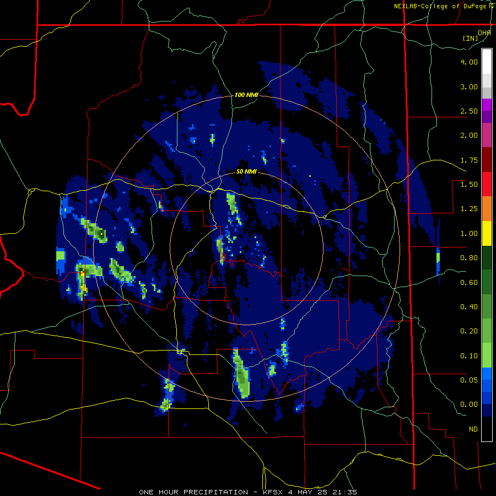
Task: Click the 2.50 legend value
Action: pos(469,111)
